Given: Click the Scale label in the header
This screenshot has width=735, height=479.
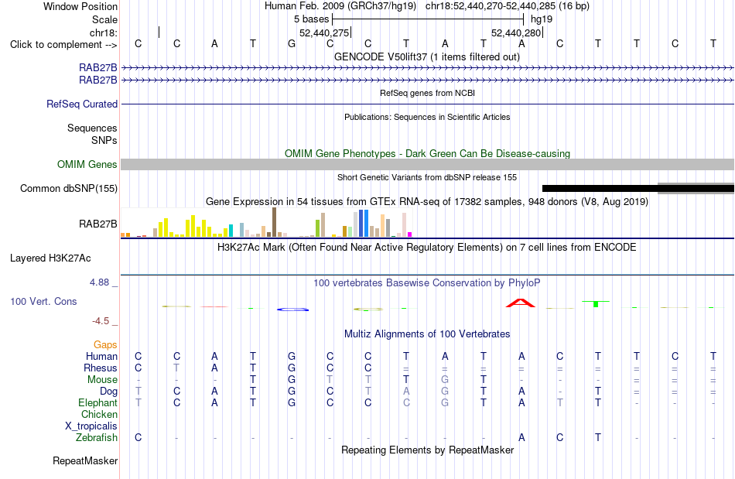Looking at the screenshot, I should 104,19.
